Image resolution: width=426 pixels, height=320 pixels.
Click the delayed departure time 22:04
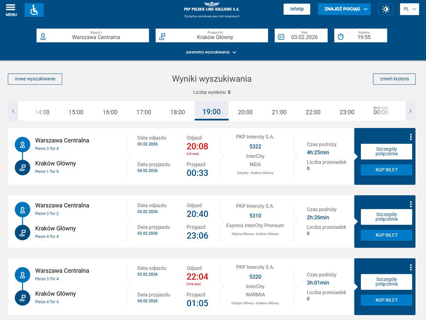pyautogui.click(x=197, y=277)
